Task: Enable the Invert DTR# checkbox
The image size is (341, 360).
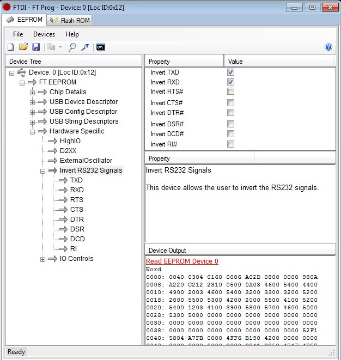Action: pos(230,113)
